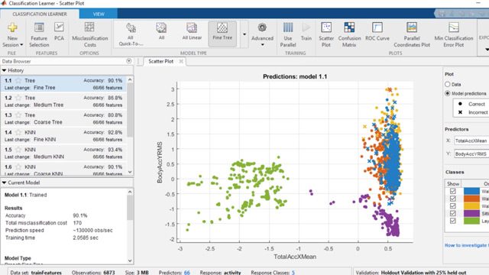This screenshot has width=489, height=275.
Task: Star model 1.2 Medium Tree
Action: point(18,98)
